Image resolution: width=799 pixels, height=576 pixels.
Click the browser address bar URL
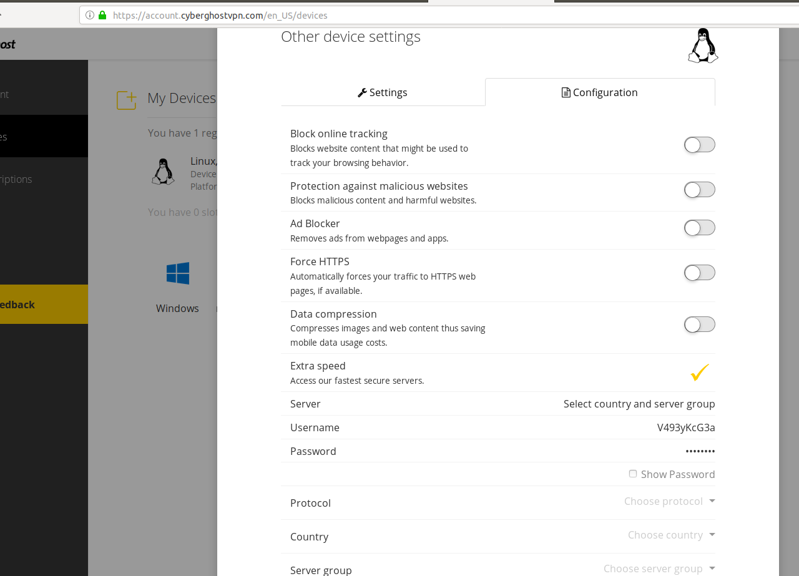tap(220, 15)
